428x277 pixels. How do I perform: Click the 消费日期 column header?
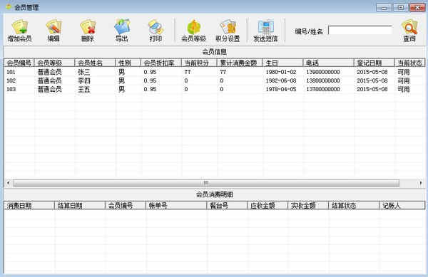29,206
